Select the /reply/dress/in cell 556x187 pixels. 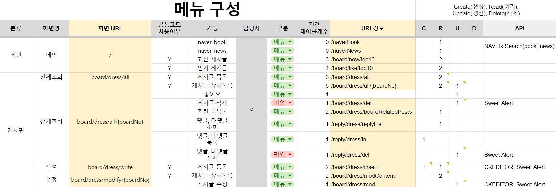(372, 139)
